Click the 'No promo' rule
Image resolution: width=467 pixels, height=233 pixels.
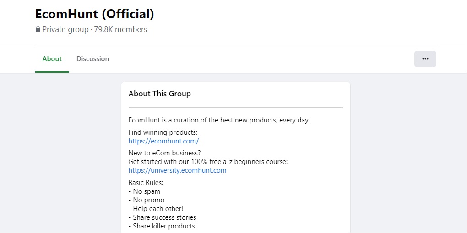148,200
